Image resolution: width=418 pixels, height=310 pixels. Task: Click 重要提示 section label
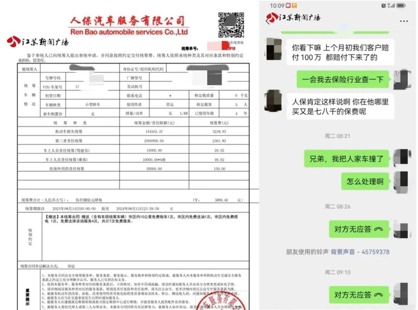(27, 297)
